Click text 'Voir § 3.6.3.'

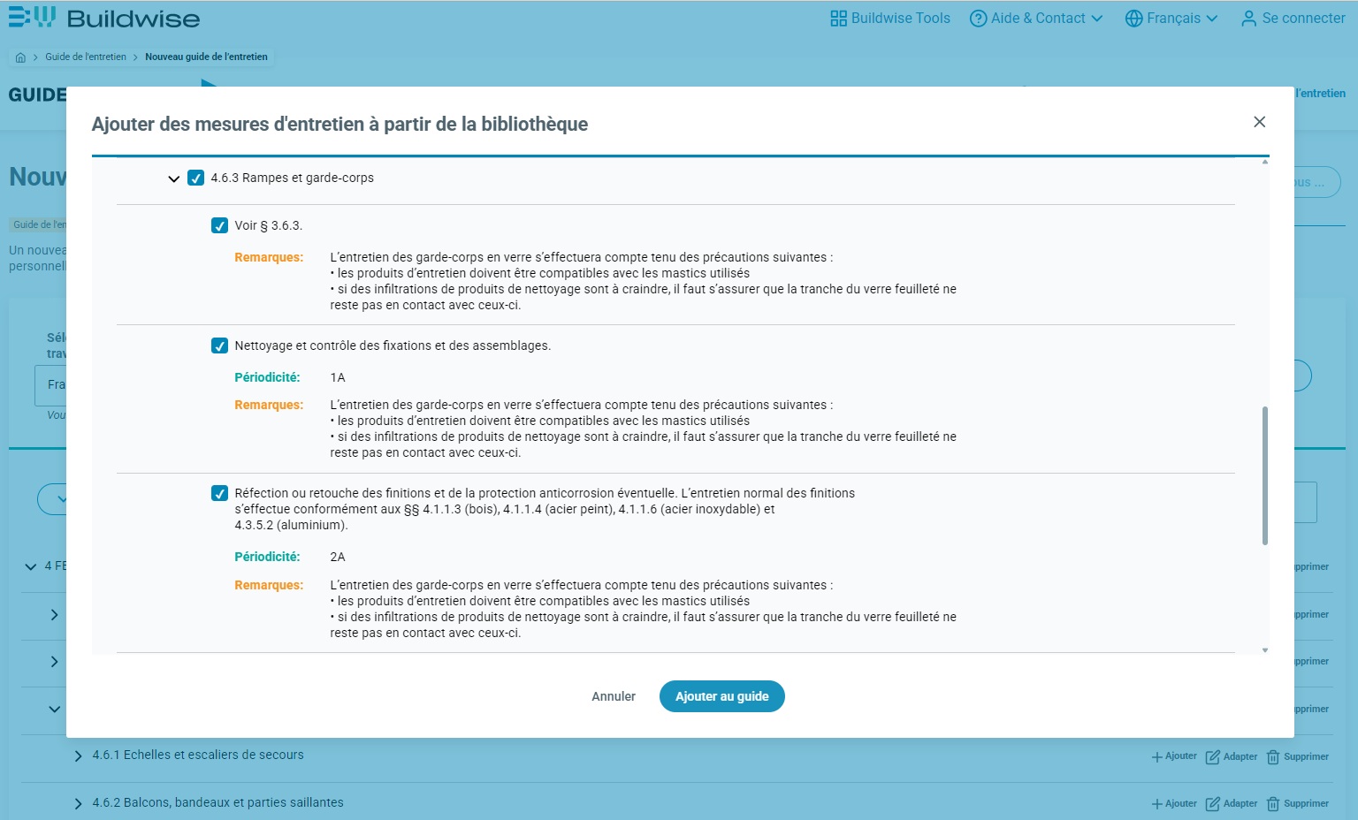click(x=269, y=225)
